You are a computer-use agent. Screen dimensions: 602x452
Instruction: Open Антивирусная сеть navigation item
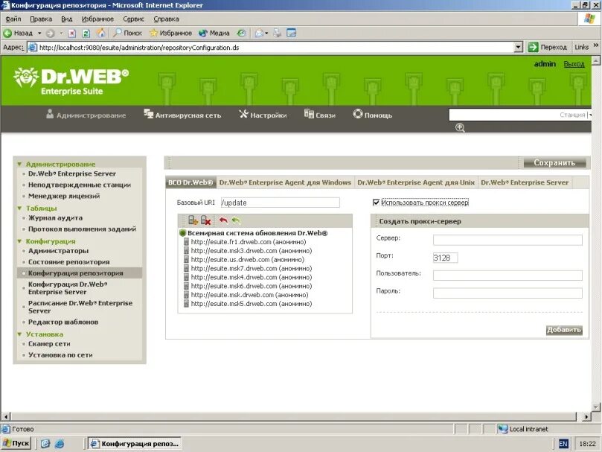pos(182,115)
